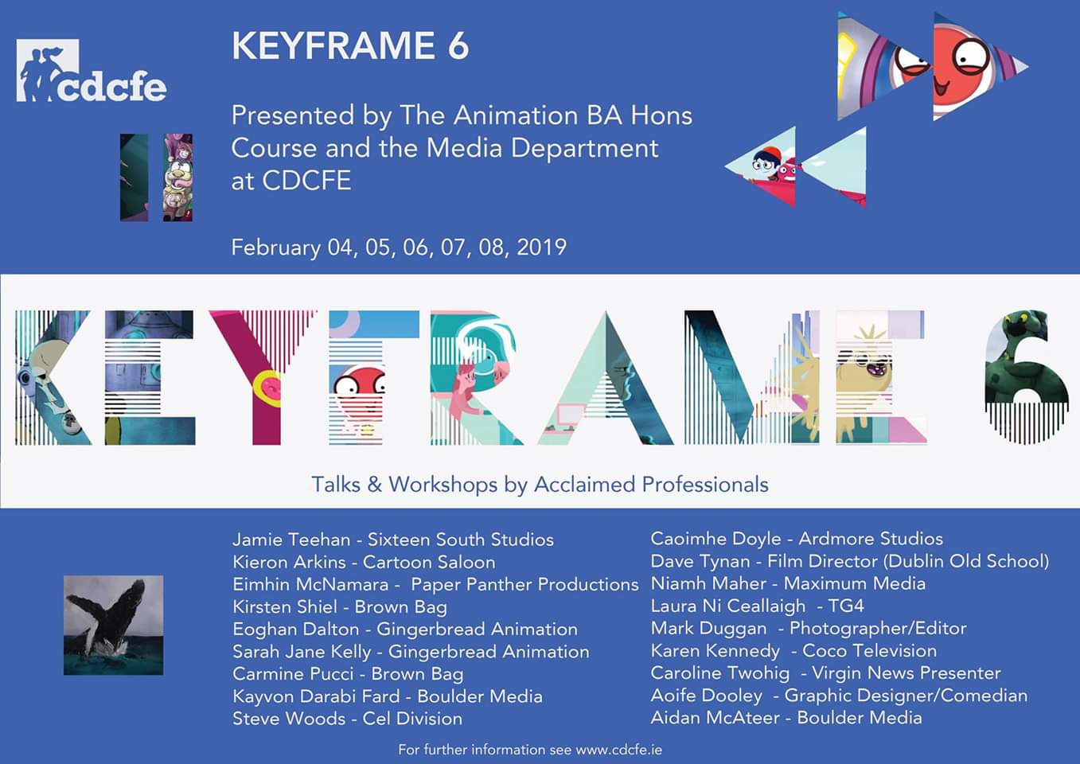Click the pause symbol graphic
1080x764 pixels.
(x=156, y=177)
